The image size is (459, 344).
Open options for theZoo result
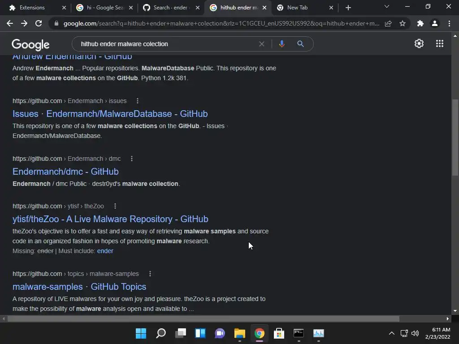(115, 206)
